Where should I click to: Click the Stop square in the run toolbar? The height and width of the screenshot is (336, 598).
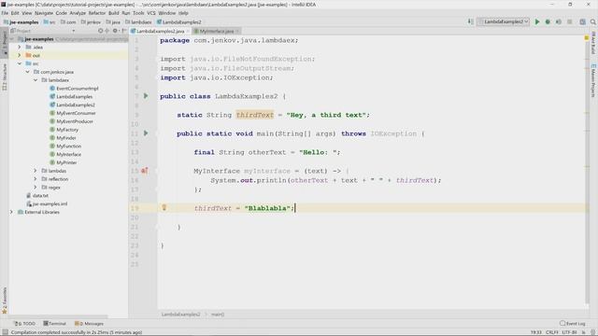point(569,22)
